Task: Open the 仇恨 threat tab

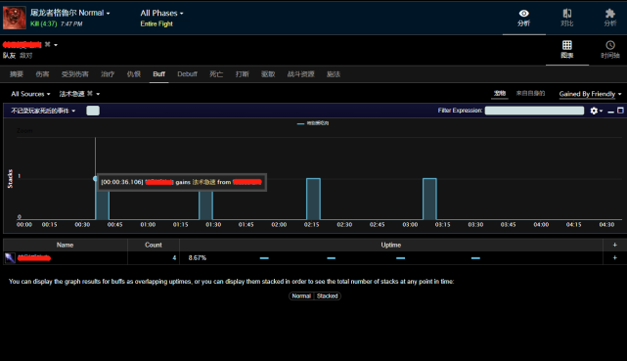Action: [x=134, y=74]
